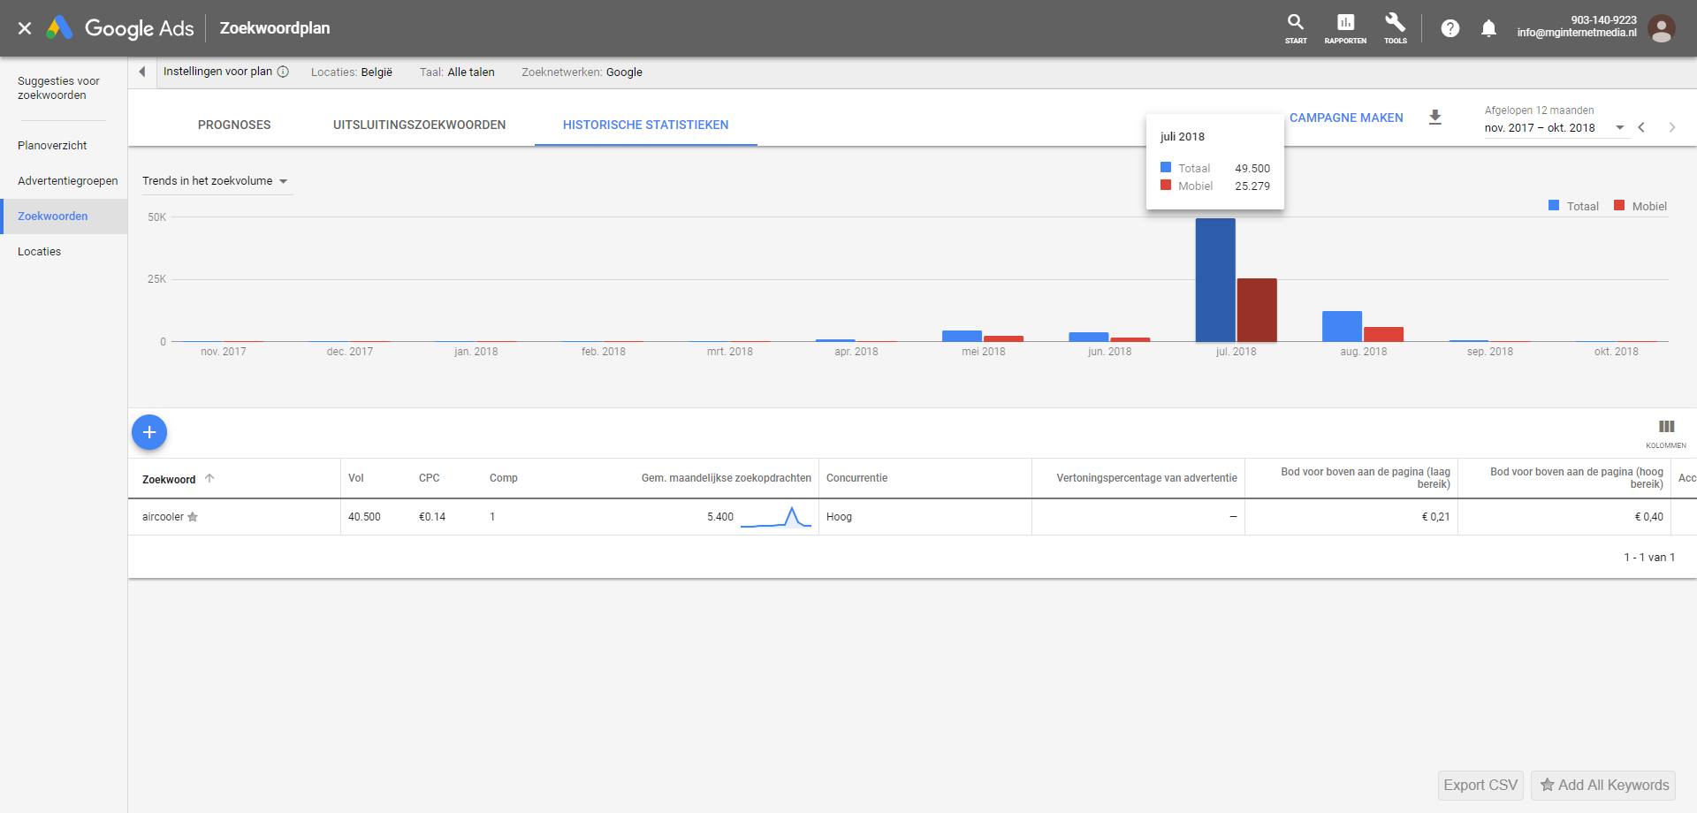Sort by Vertoningspercentage van advertentie header
The width and height of the screenshot is (1697, 813).
(1146, 478)
